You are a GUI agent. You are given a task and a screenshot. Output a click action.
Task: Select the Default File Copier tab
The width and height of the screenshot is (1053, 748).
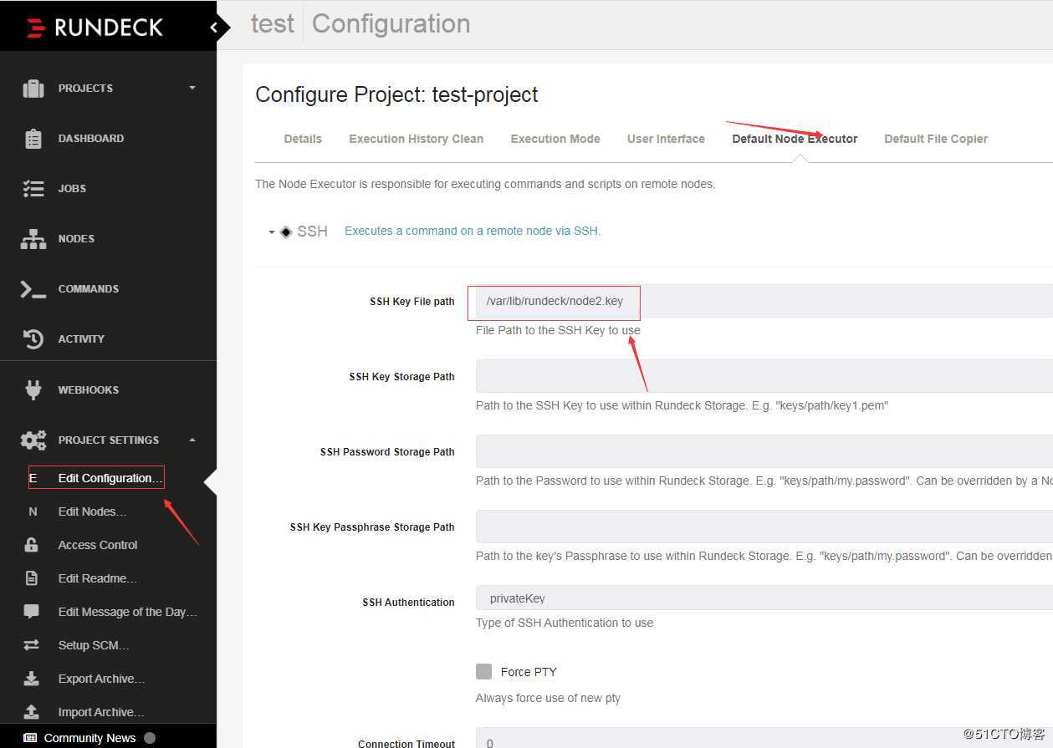click(936, 139)
